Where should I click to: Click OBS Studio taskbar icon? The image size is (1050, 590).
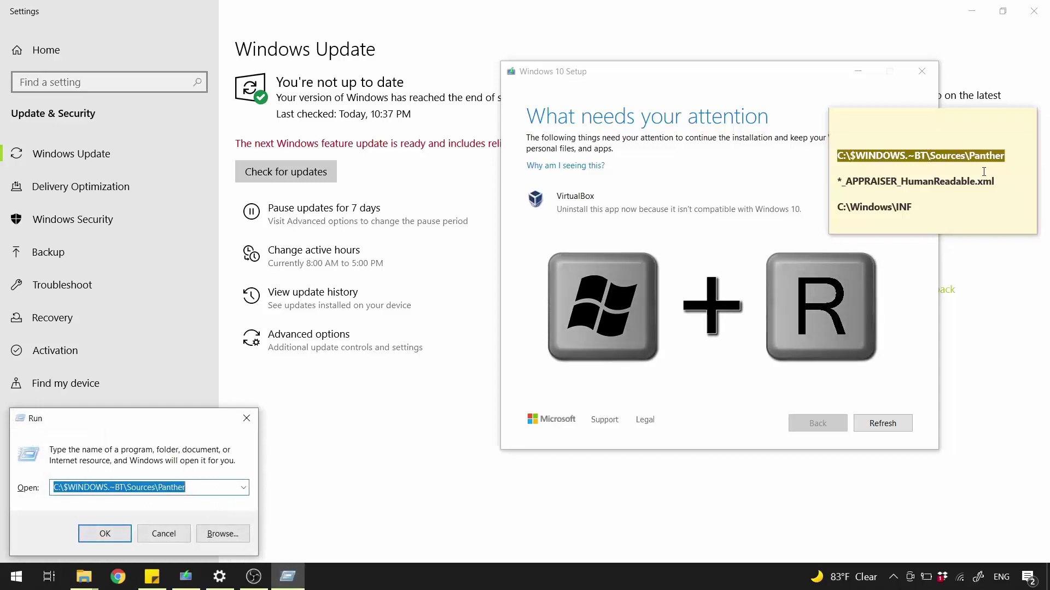[x=254, y=576]
